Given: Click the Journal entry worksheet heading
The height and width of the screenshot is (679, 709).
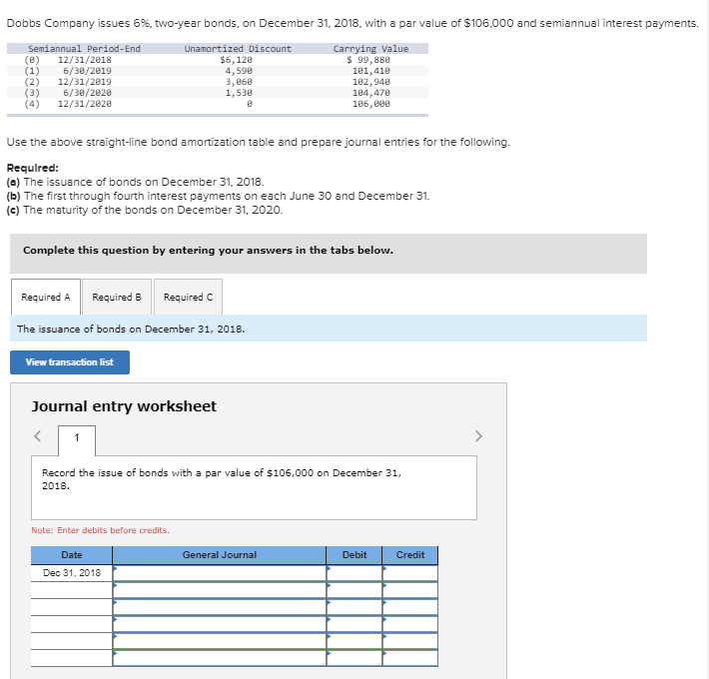Looking at the screenshot, I should point(124,406).
